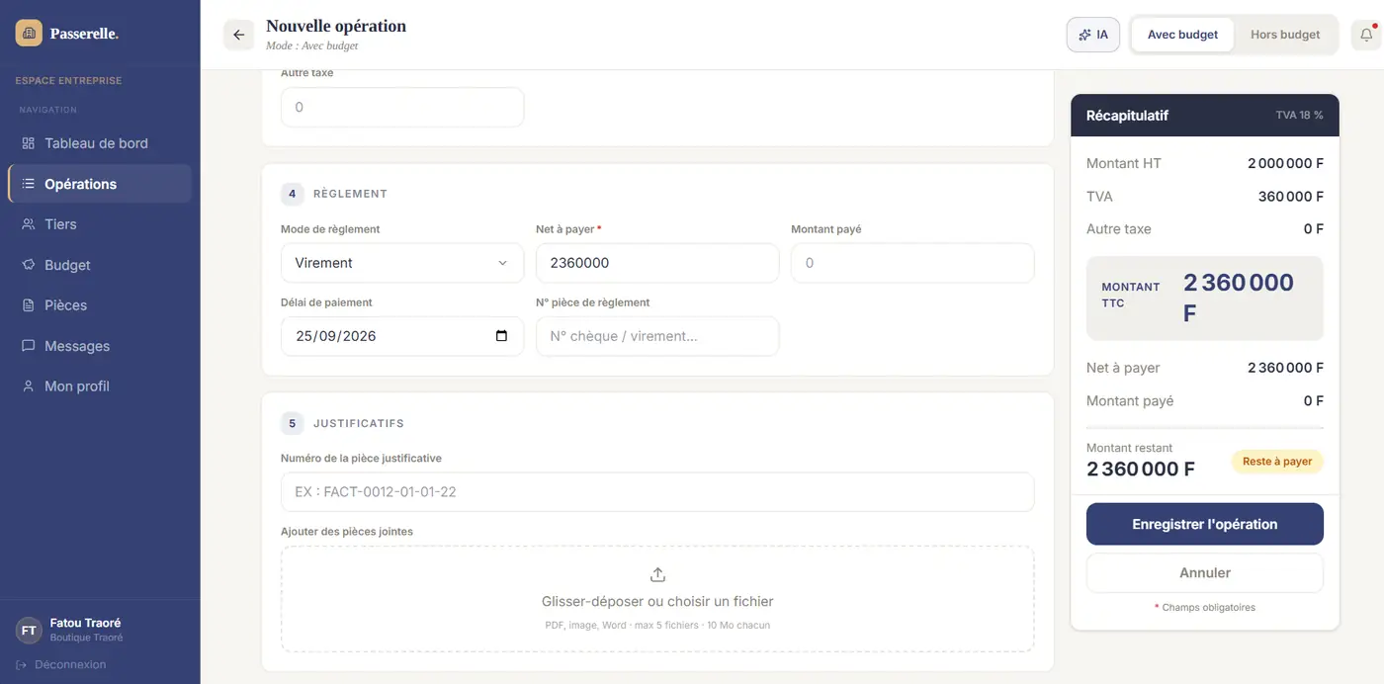This screenshot has width=1384, height=684.
Task: Open the calendar picker for Délai de paiement
Action: pyautogui.click(x=501, y=336)
